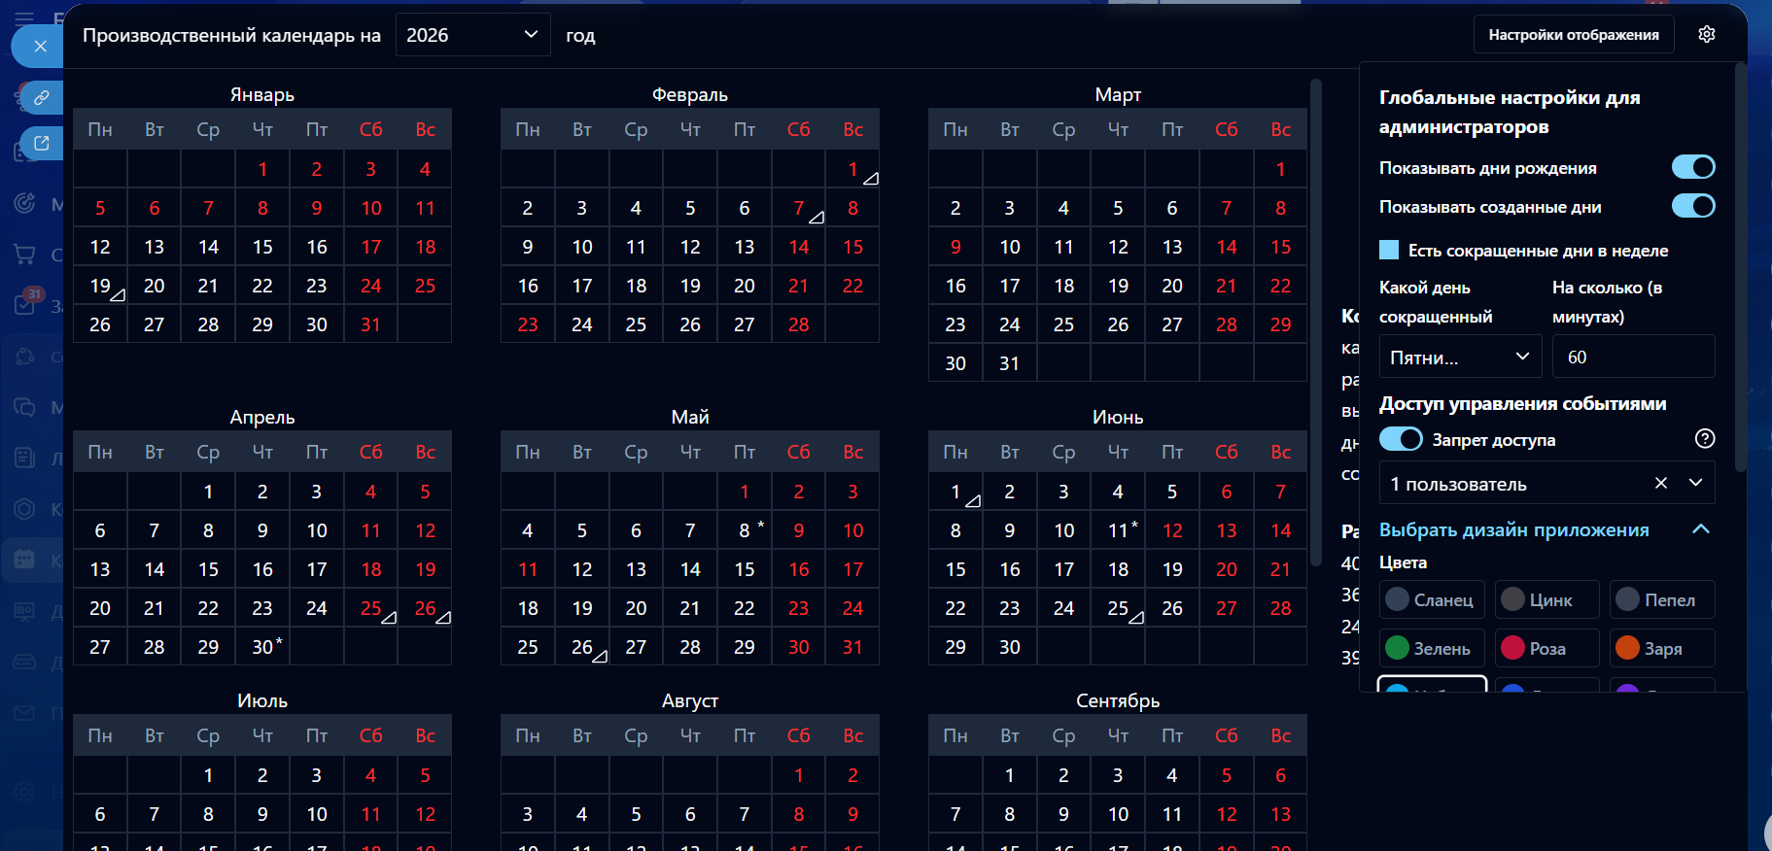Open the shortened day 'Пятни...' dropdown
The width and height of the screenshot is (1772, 851).
[1460, 357]
